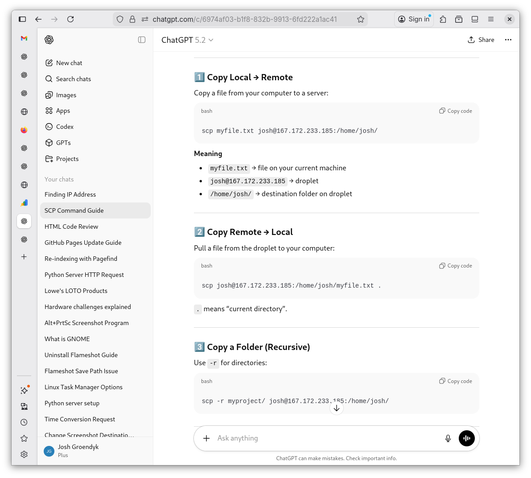This screenshot has height=478, width=531.
Task: Bookmark this page with star icon
Action: [361, 19]
